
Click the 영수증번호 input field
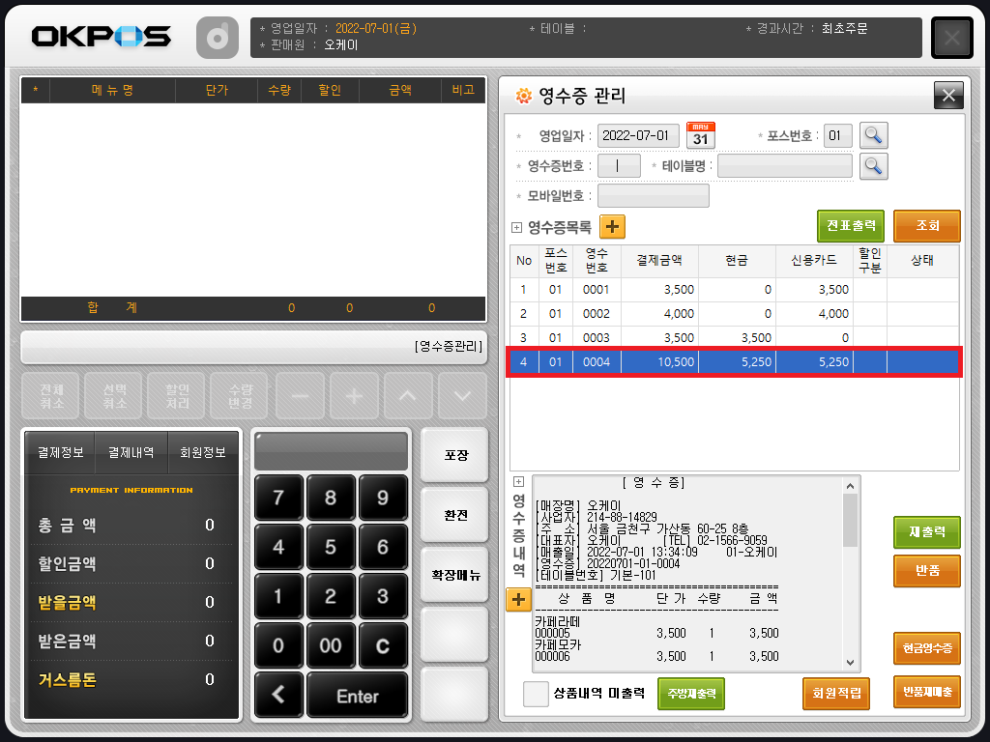619,166
